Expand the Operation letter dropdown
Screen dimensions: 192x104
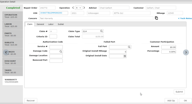(79, 8)
